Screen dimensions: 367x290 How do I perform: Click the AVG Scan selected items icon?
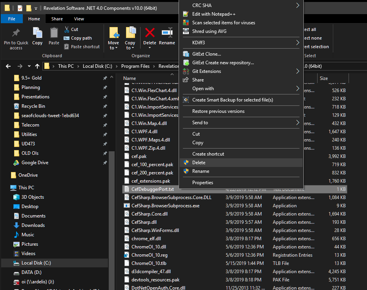pos(186,23)
